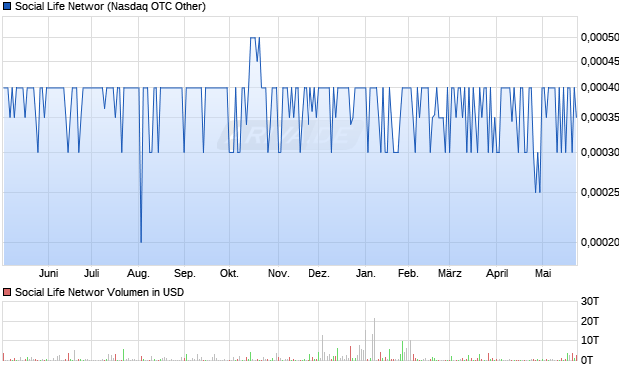Click the 0,00050 price axis label
619x370 pixels.
click(600, 37)
